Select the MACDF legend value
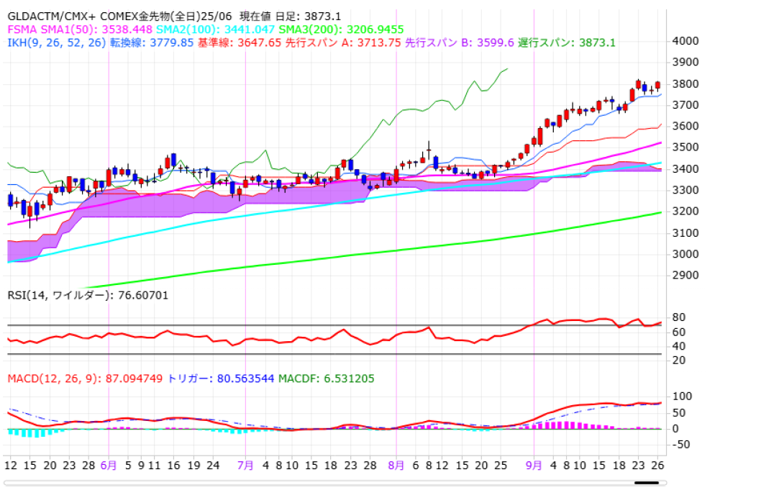 click(x=326, y=379)
